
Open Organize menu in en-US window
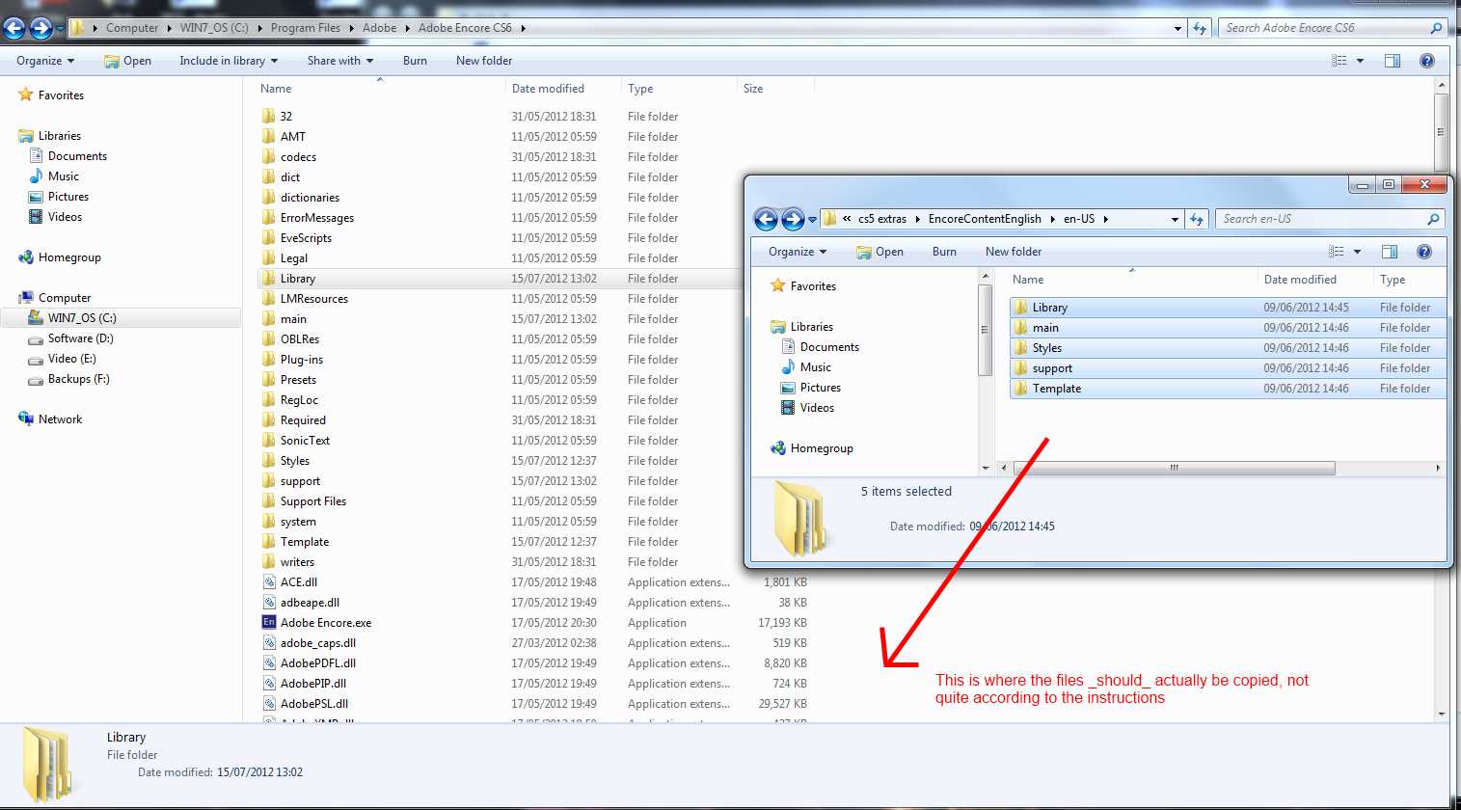coord(798,252)
